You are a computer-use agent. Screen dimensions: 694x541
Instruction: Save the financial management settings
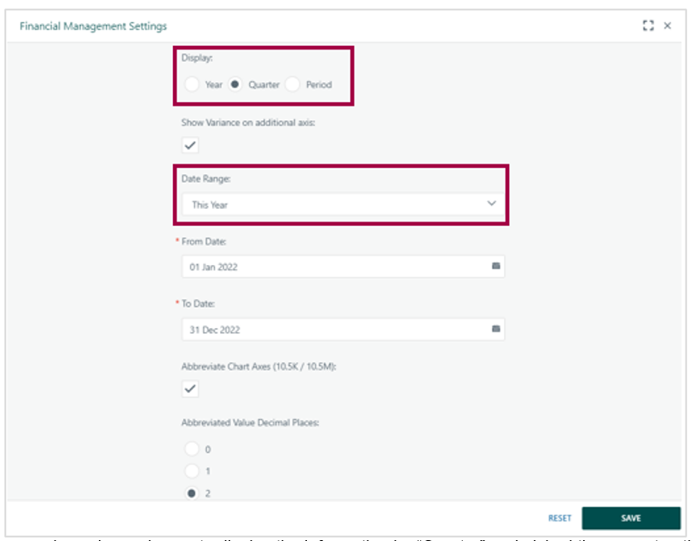click(631, 518)
